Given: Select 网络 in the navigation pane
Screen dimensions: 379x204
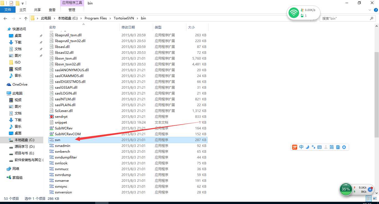Looking at the screenshot, I should click(x=16, y=169).
